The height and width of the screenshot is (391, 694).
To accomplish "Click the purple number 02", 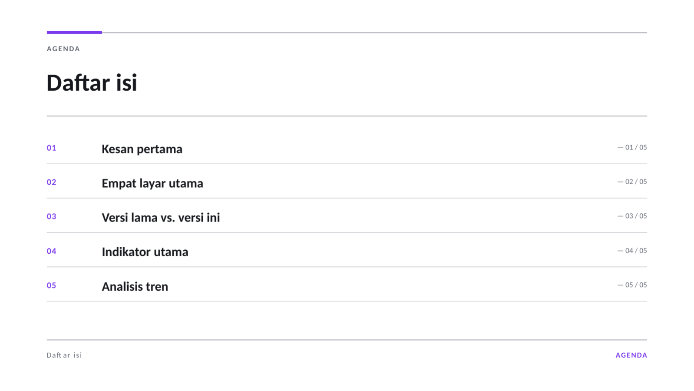I will (x=52, y=182).
